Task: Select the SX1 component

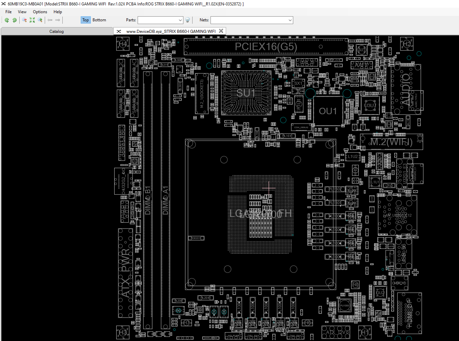Action: [x=298, y=83]
